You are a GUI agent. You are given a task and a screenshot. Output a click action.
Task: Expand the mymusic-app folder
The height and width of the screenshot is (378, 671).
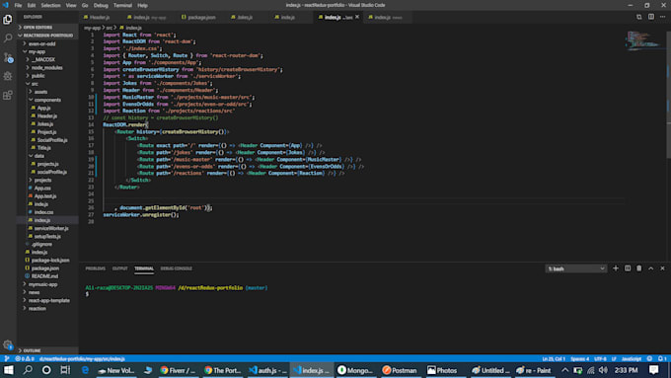point(42,284)
